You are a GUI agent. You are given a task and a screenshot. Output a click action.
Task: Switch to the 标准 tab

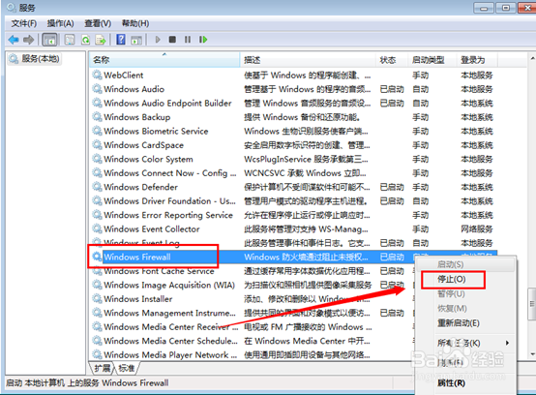point(126,368)
